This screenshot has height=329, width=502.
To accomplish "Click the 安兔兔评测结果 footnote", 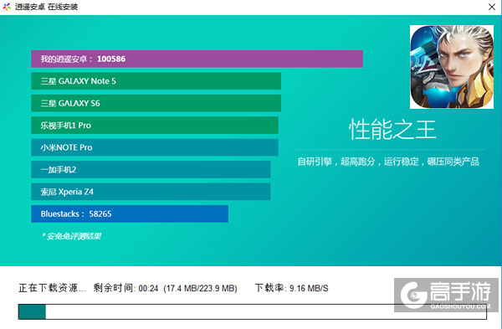I will (71, 236).
